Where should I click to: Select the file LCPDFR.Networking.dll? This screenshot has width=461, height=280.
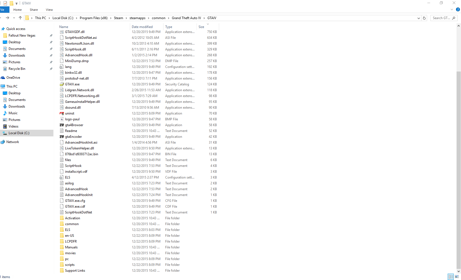[x=82, y=96]
